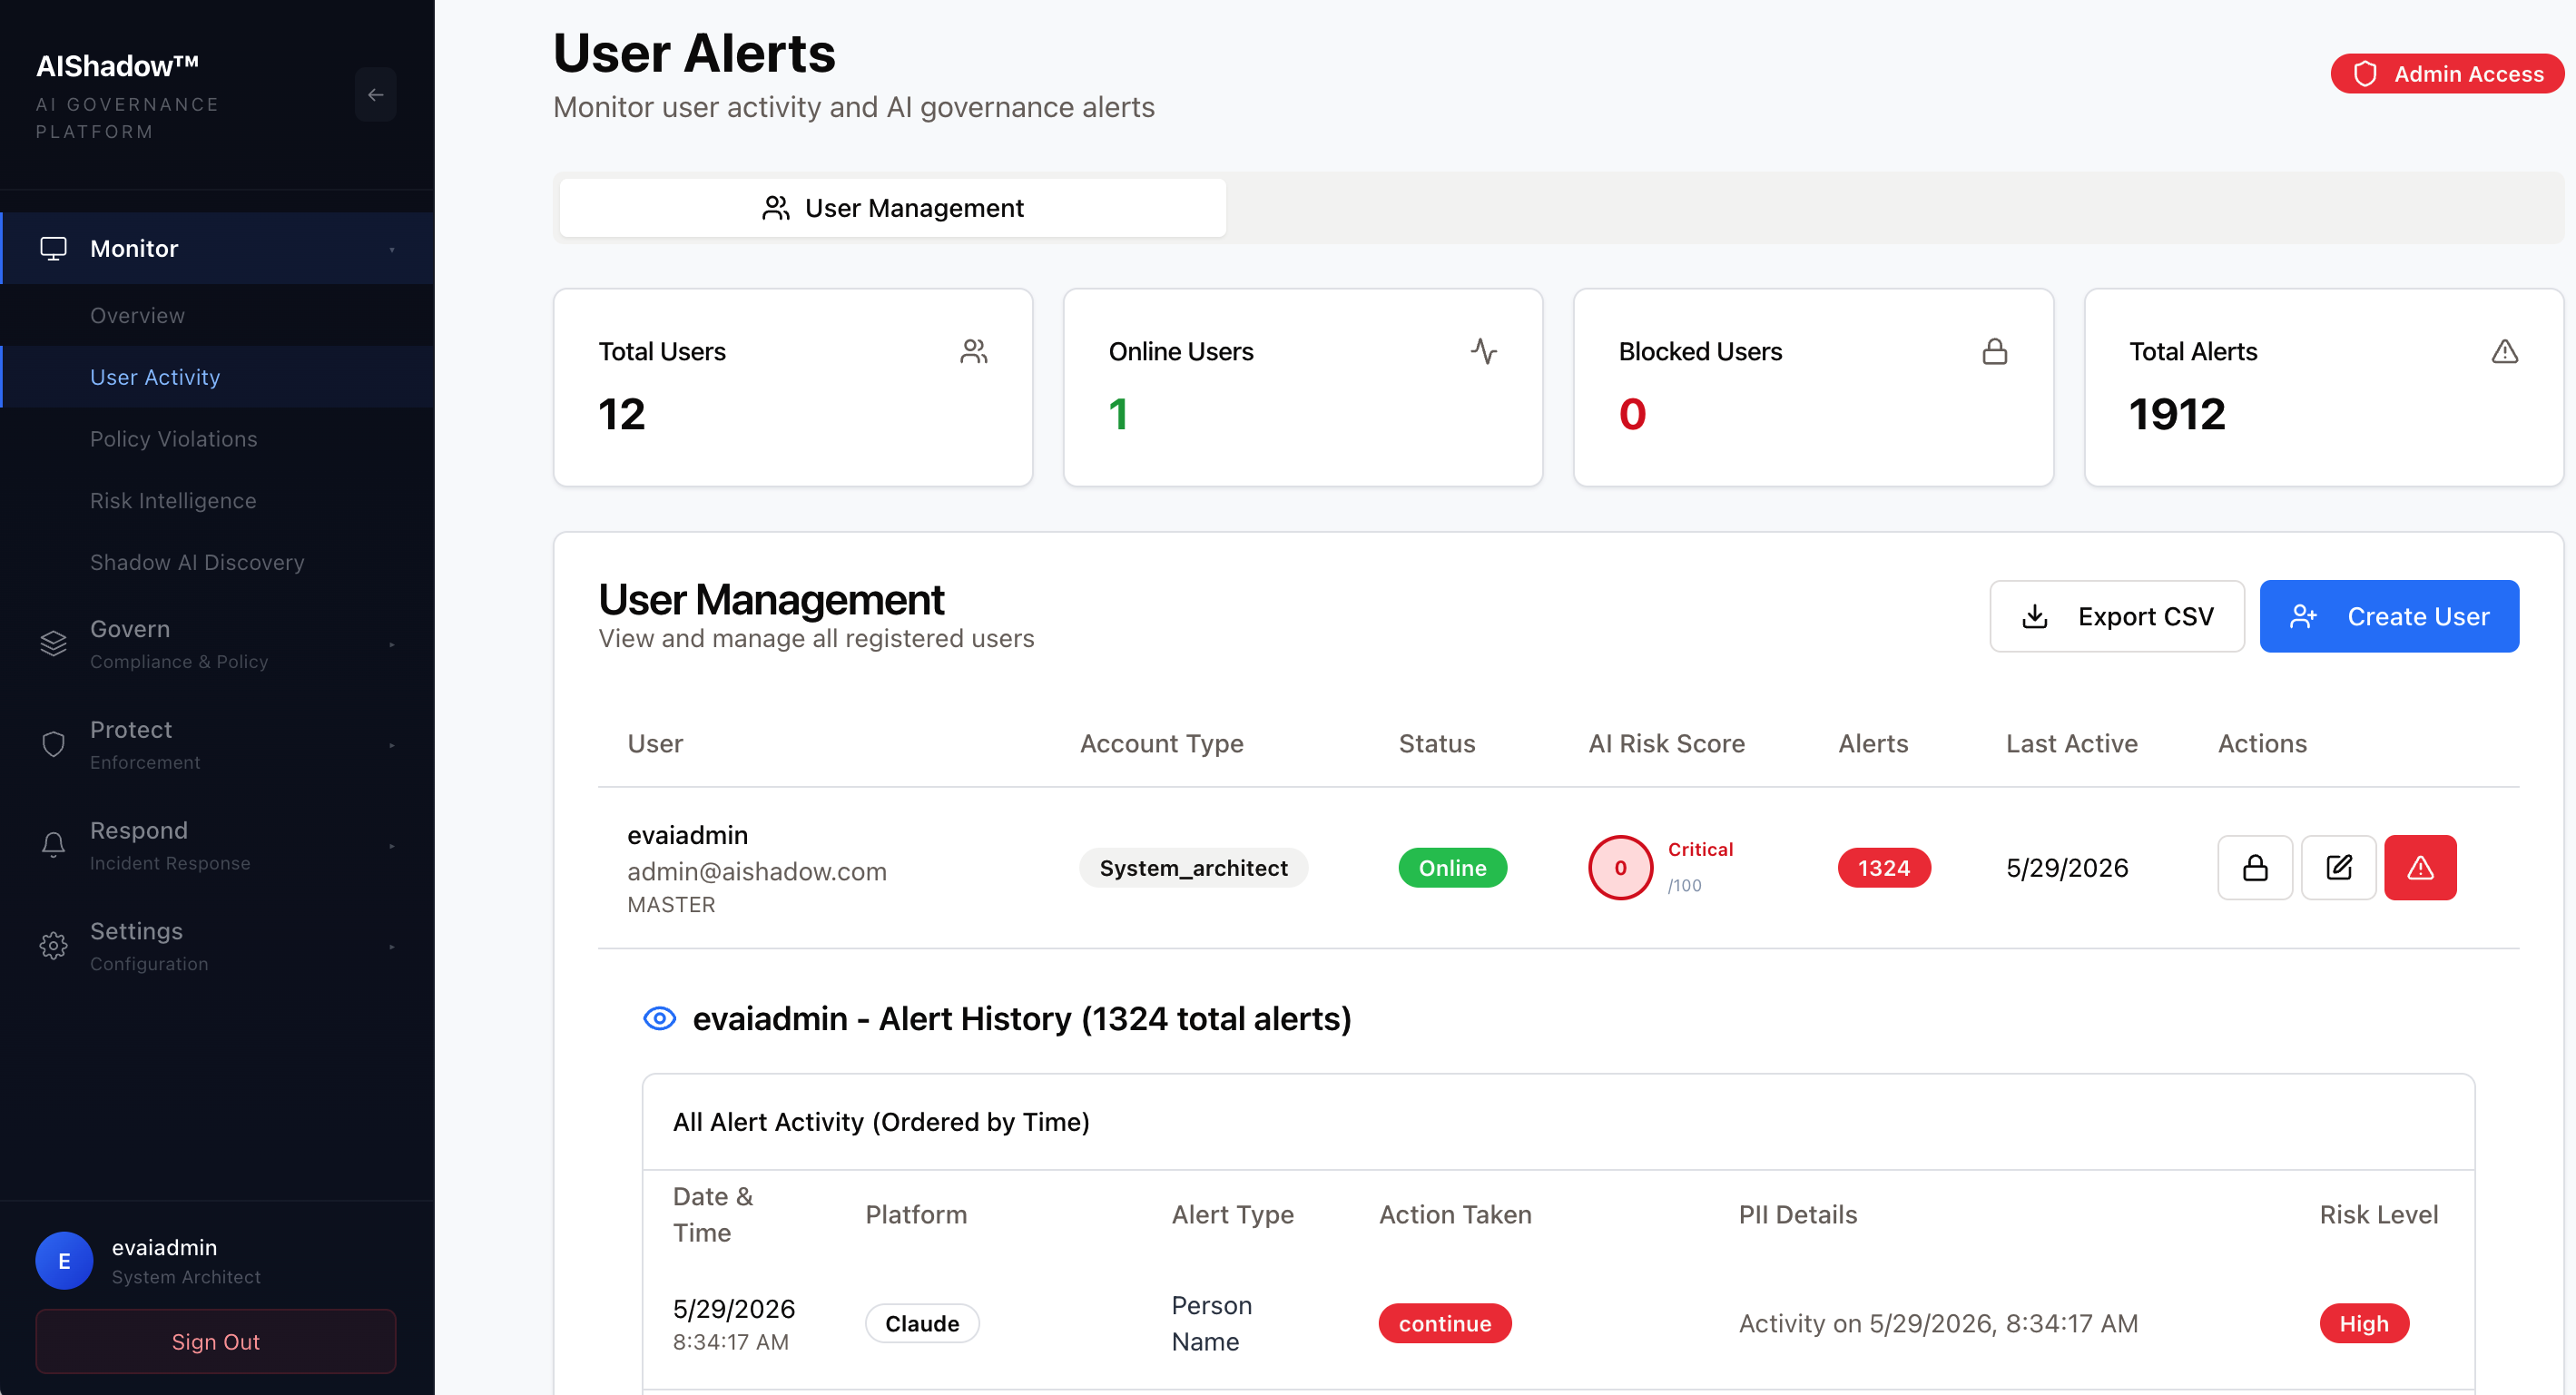Click the eye icon beside Alert History
Image resolution: width=2576 pixels, height=1395 pixels.
pyautogui.click(x=659, y=1018)
